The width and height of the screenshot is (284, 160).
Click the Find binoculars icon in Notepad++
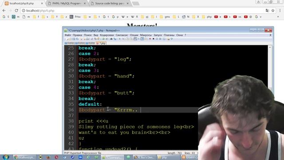point(111,39)
